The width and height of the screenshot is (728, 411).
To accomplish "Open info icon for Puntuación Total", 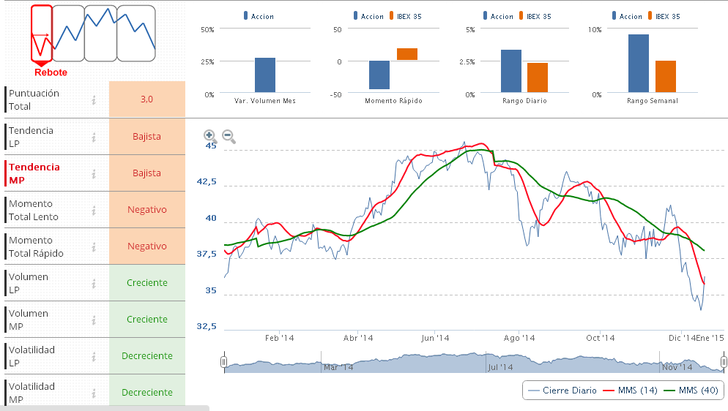I will [x=94, y=100].
